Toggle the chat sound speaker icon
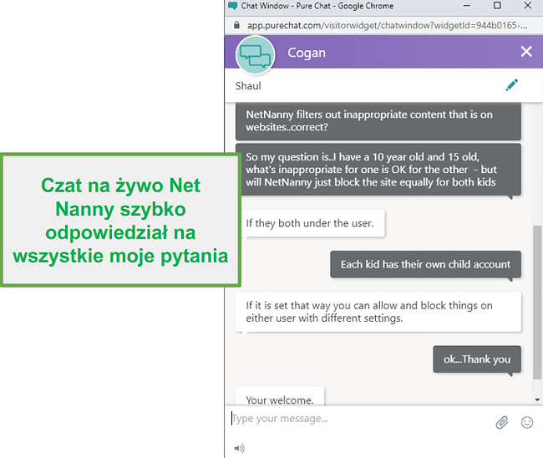 click(x=239, y=448)
